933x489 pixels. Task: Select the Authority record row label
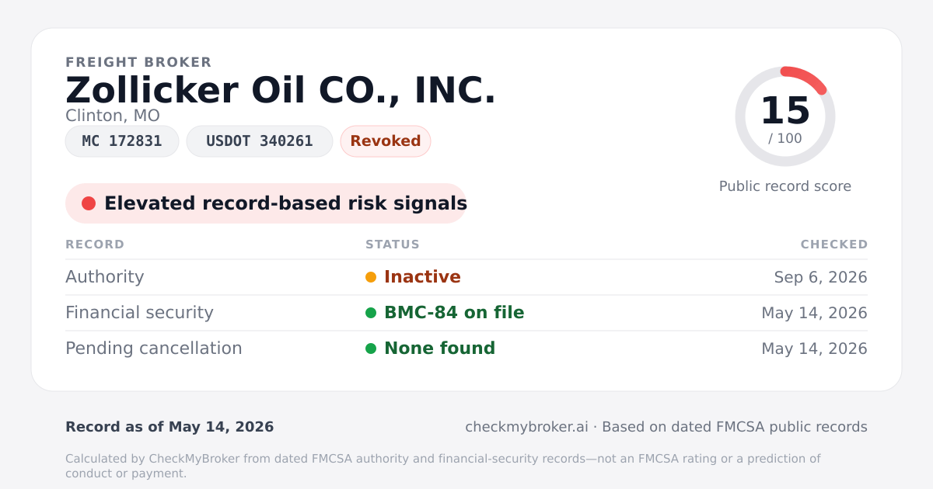tap(105, 277)
